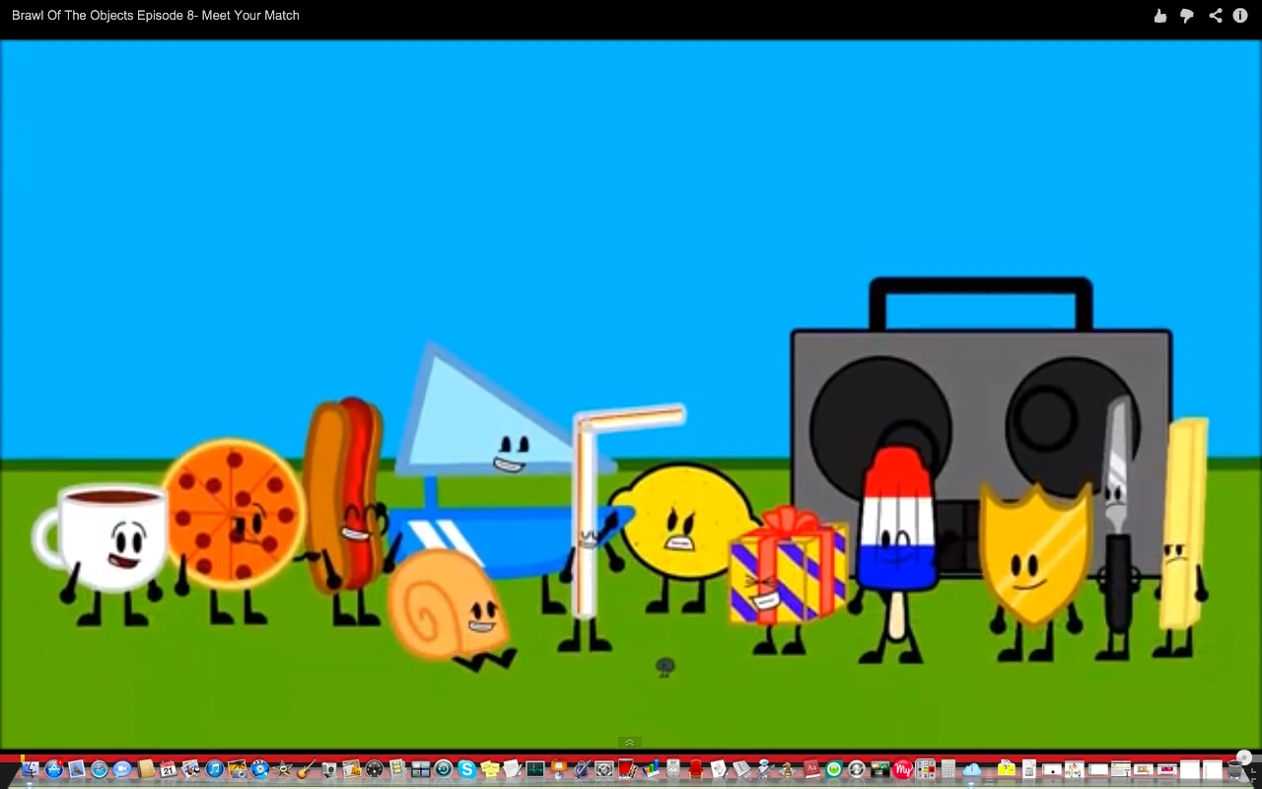This screenshot has height=789, width=1262.
Task: Like the video with the thumbs-up
Action: click(1159, 15)
